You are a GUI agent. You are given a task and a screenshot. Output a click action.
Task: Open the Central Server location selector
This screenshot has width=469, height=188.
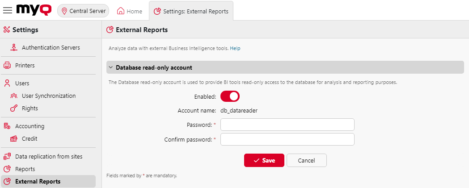tap(84, 11)
